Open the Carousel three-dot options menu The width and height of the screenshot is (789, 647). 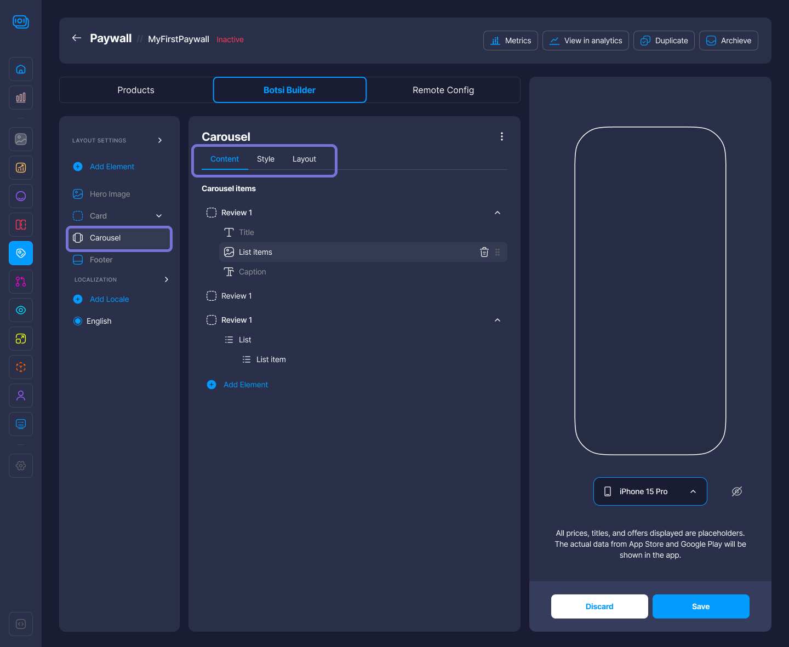tap(501, 136)
